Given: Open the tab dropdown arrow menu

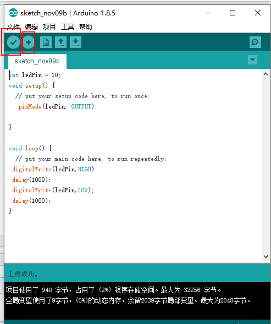Looking at the screenshot, I should [x=252, y=60].
